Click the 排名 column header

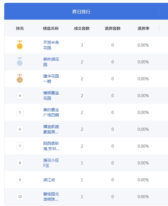pyautogui.click(x=20, y=28)
